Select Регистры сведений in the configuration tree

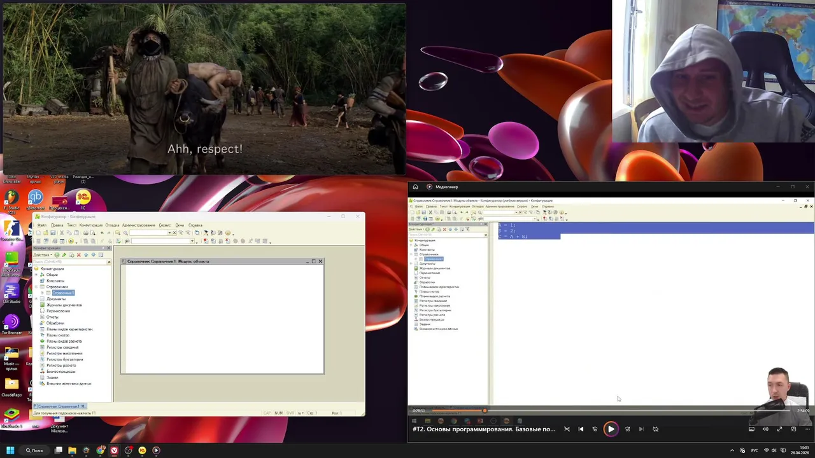tap(62, 347)
